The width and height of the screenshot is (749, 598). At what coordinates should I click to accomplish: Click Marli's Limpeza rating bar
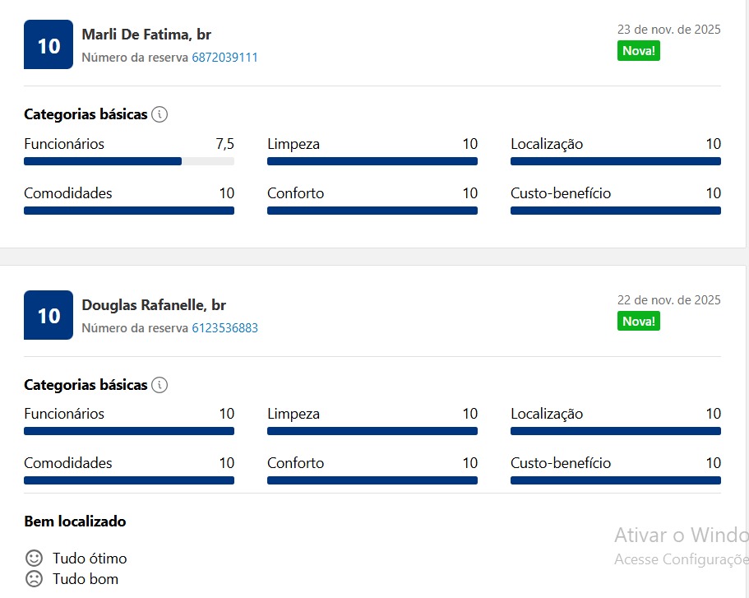[372, 161]
